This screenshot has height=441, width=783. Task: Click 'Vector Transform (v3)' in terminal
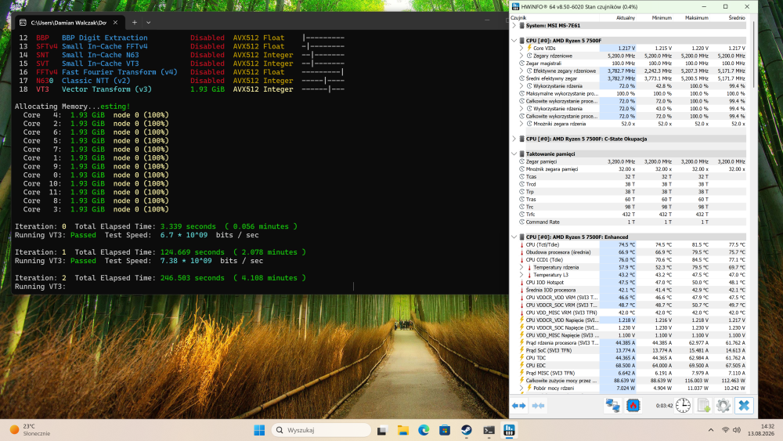click(106, 89)
